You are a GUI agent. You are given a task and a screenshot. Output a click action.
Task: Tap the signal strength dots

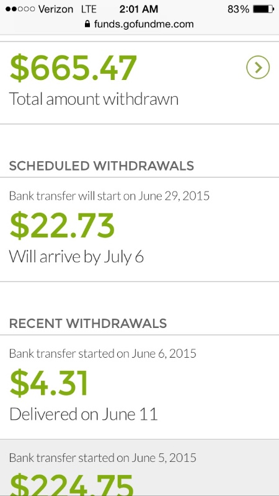20,9
